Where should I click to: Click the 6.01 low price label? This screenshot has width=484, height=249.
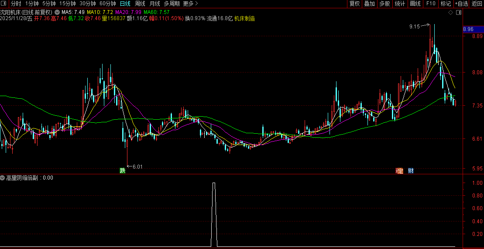137,167
